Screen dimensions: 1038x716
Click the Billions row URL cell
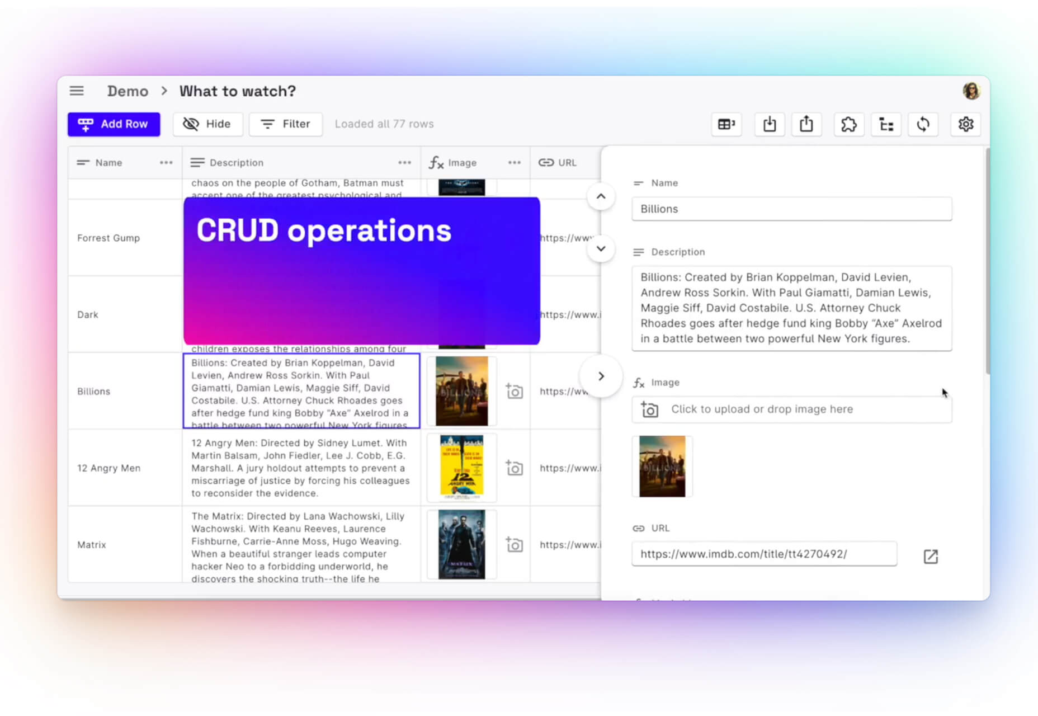coord(565,391)
